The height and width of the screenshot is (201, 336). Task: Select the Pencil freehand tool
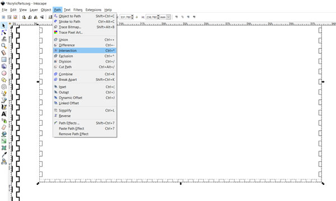pyautogui.click(x=4, y=93)
